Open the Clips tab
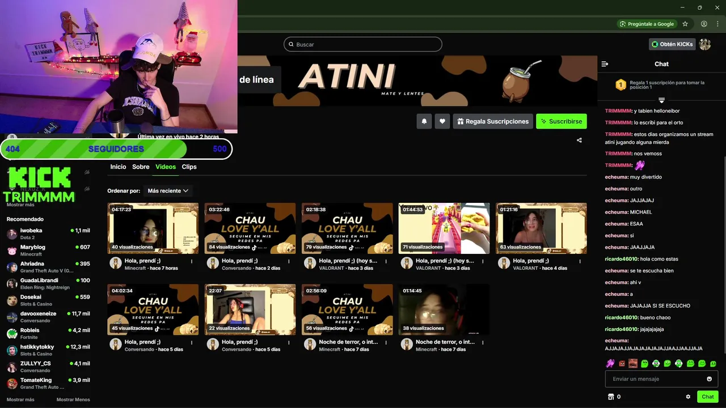Screen dimensions: 726x408 coord(189,167)
